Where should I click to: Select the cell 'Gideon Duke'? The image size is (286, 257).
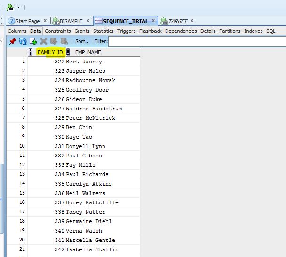[103, 99]
